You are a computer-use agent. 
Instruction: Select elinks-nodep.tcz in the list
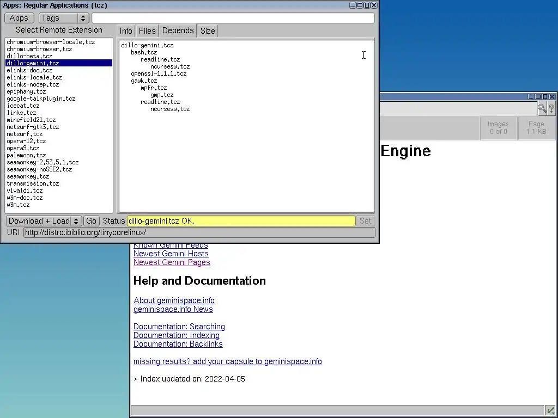tap(59, 84)
